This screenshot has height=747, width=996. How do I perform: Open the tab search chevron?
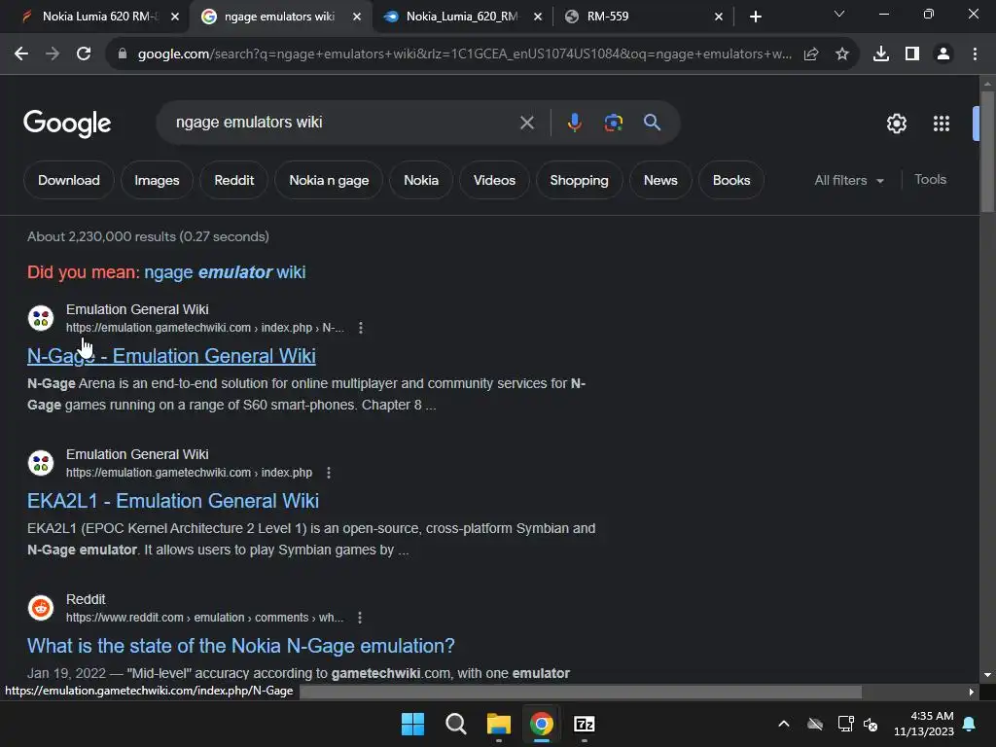(x=839, y=14)
